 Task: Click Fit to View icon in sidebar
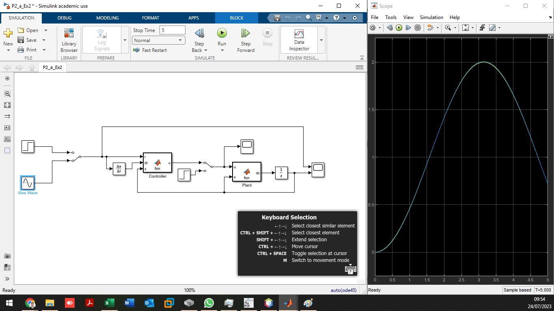pos(7,105)
